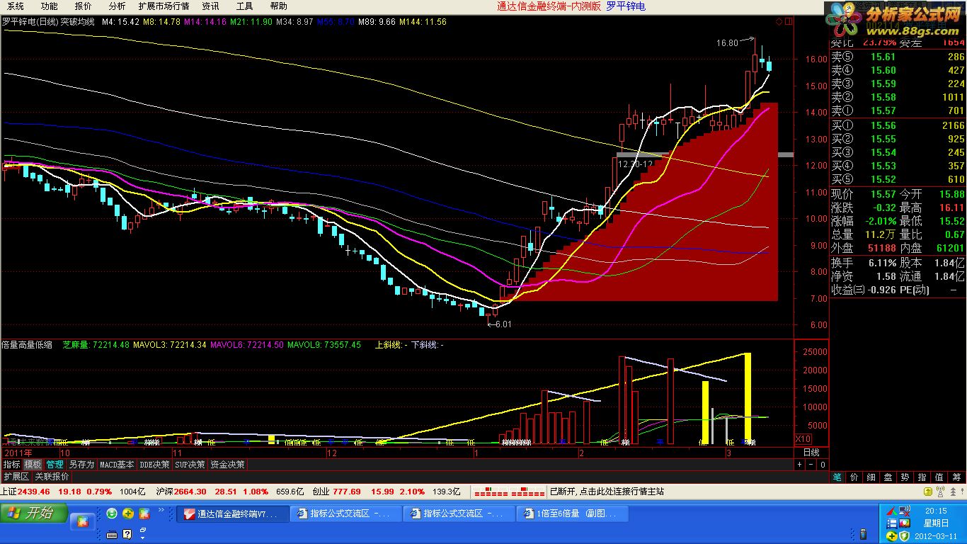Select the 价 tab in quote panel
The width and height of the screenshot is (967, 544).
[x=854, y=477]
